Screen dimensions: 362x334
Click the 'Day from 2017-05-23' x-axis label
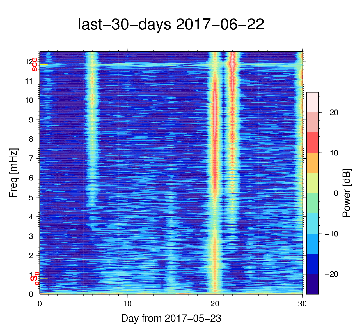[171, 318]
